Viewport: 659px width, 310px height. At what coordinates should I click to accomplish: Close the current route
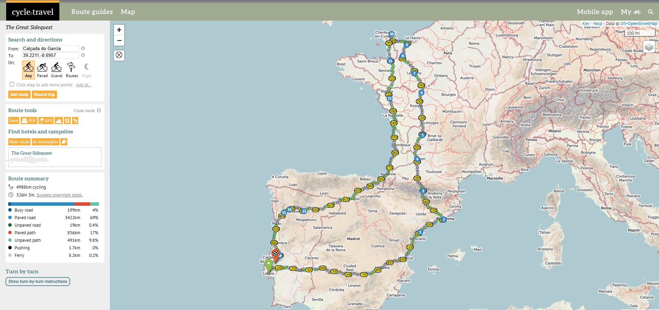[x=87, y=110]
